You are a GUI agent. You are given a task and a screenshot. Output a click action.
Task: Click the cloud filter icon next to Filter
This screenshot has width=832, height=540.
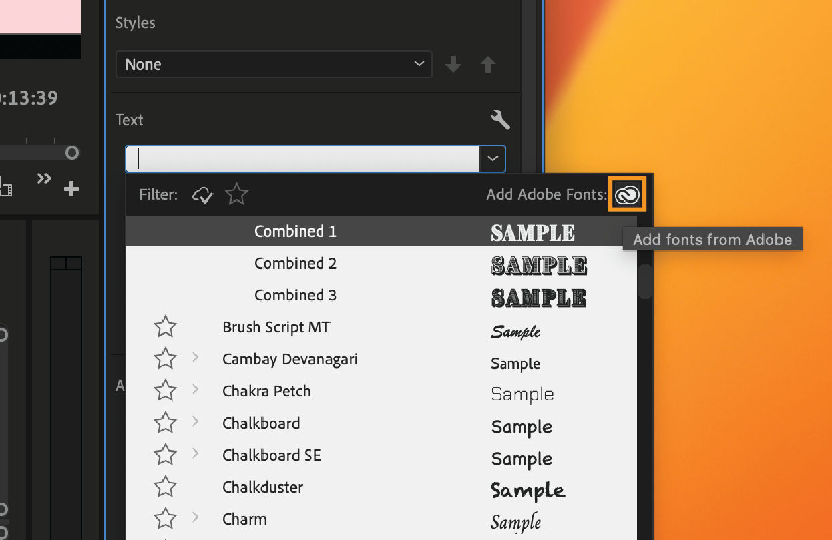(202, 194)
